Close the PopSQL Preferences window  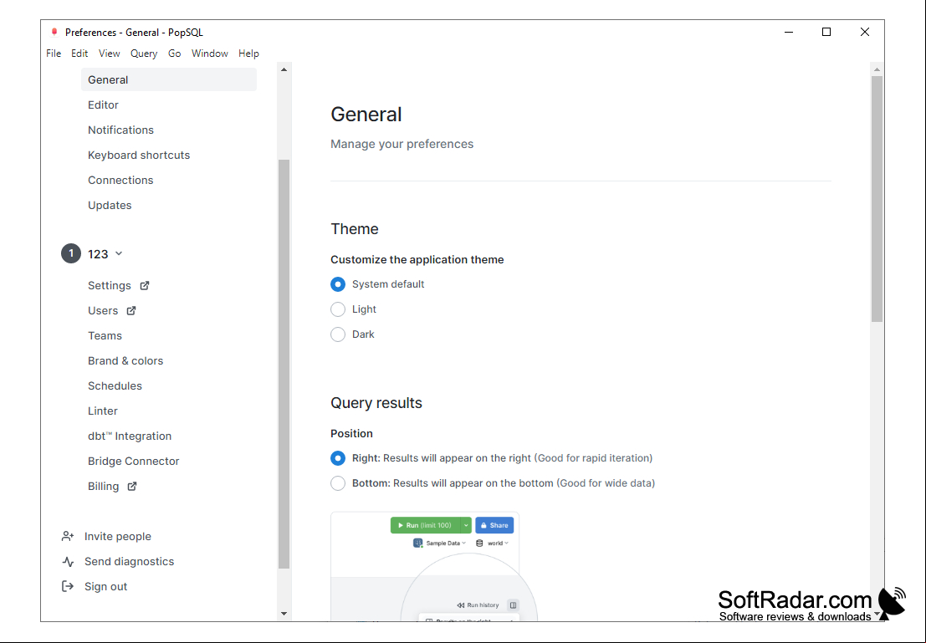click(x=865, y=32)
